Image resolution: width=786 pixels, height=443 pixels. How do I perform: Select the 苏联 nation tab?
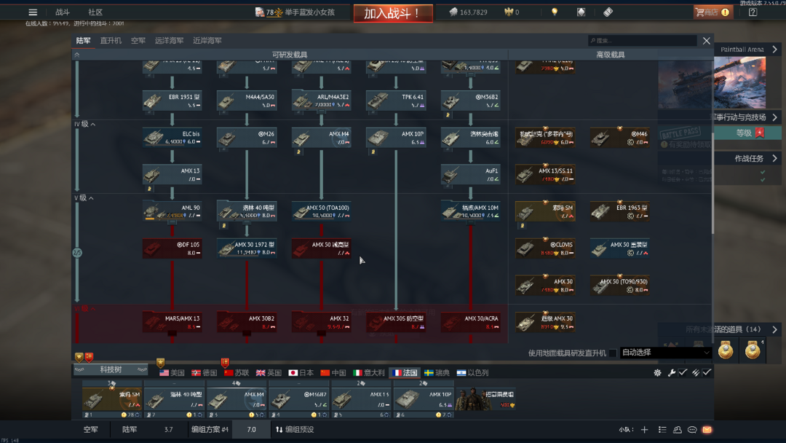coord(237,372)
